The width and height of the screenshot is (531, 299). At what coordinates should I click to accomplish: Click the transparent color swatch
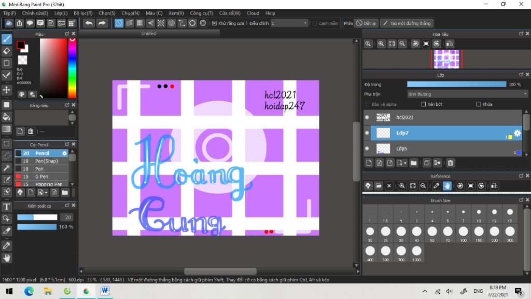click(22, 60)
